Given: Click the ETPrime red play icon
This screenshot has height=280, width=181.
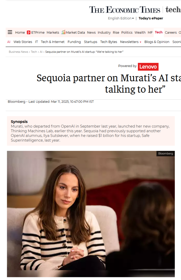Looking at the screenshot, I should [29, 33].
